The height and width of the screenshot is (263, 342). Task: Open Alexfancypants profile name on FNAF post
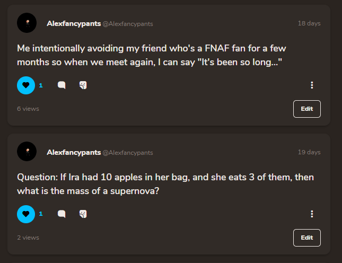pyautogui.click(x=74, y=23)
